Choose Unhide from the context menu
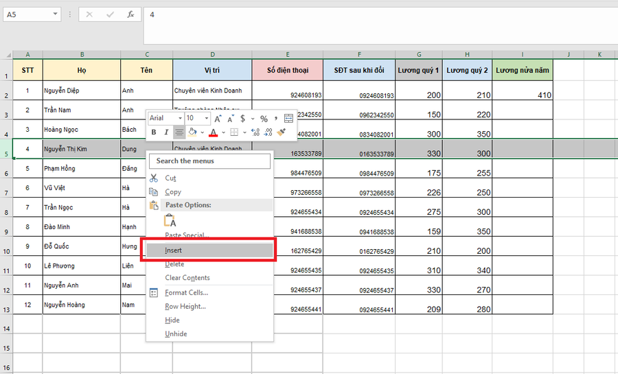The height and width of the screenshot is (374, 618). point(209,334)
